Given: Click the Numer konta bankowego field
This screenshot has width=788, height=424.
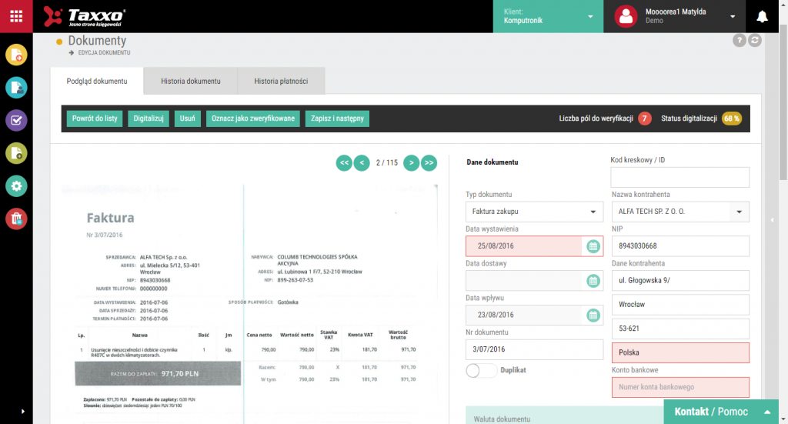Looking at the screenshot, I should 680,387.
